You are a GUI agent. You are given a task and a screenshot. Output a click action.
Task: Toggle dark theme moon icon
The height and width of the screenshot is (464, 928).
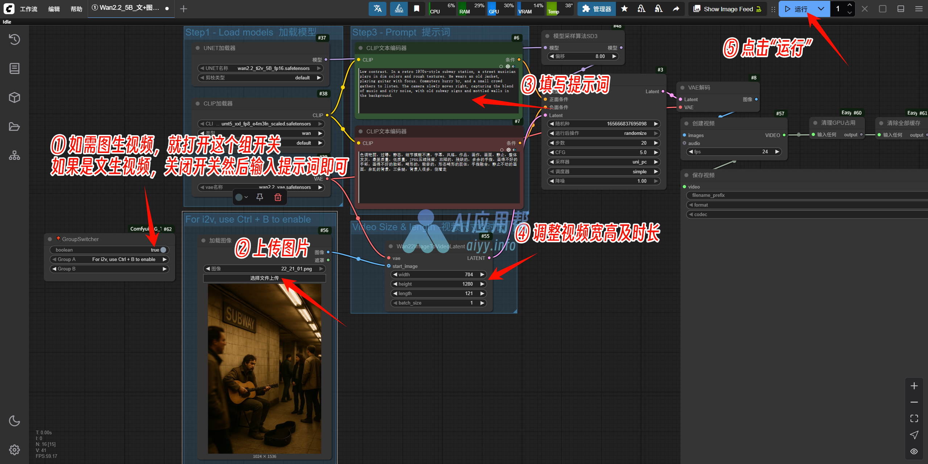(x=14, y=421)
